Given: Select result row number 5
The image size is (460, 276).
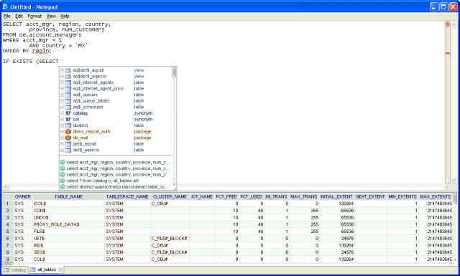Looking at the screenshot, I should click(x=8, y=232).
